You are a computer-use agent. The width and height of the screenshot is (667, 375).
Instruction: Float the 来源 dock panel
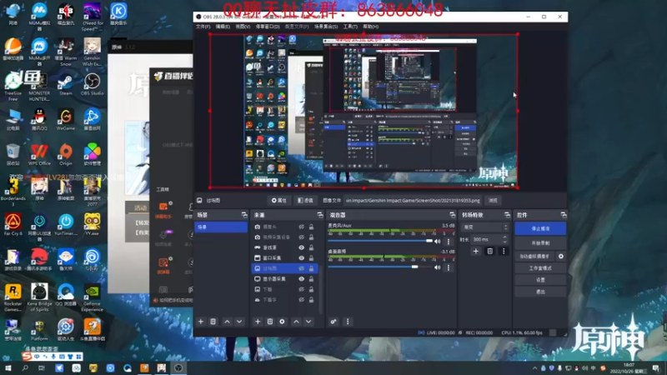pos(320,215)
